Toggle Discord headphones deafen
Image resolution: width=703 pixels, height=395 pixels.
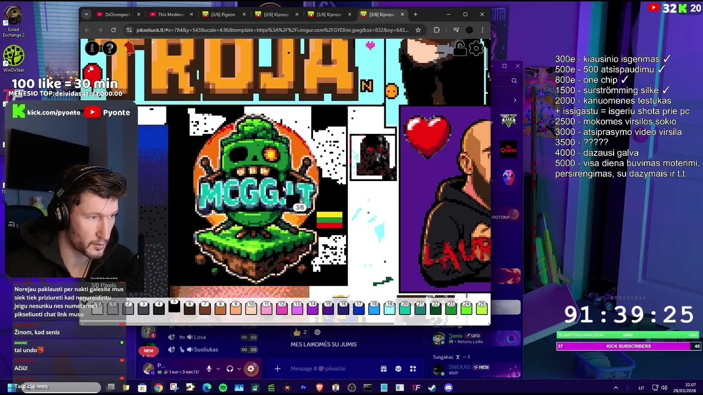[230, 369]
